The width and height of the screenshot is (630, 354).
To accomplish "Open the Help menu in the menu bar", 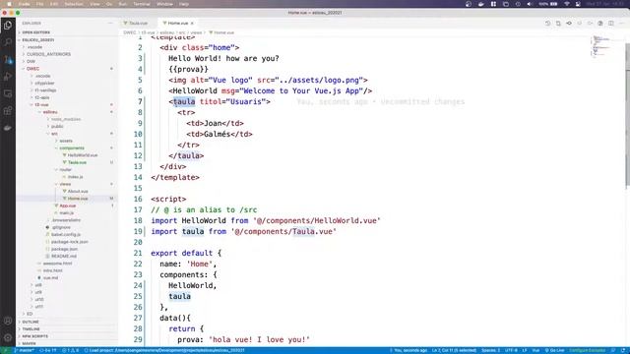I will click(x=184, y=4).
